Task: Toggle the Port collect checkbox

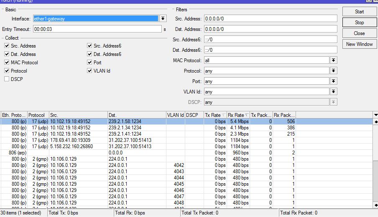Action: [89, 63]
